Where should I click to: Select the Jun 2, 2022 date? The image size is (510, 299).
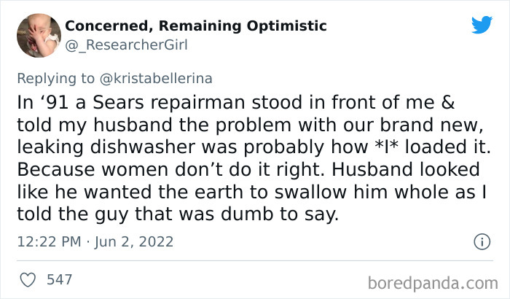(134, 242)
